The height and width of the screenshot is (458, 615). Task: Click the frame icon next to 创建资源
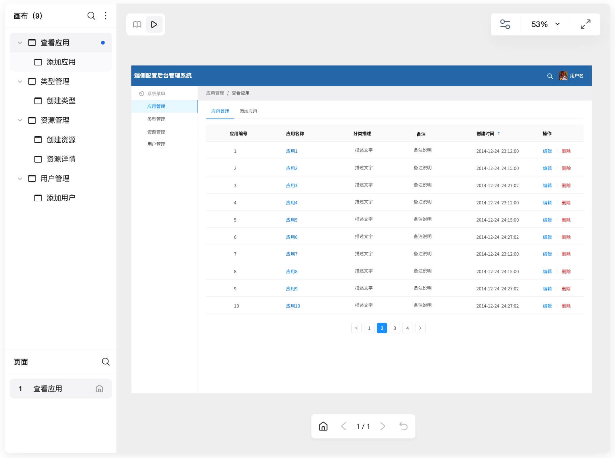38,140
